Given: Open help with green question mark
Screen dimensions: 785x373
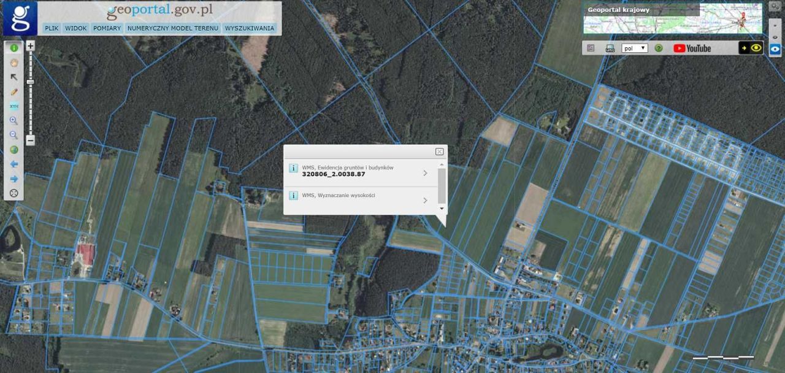Looking at the screenshot, I should point(659,48).
